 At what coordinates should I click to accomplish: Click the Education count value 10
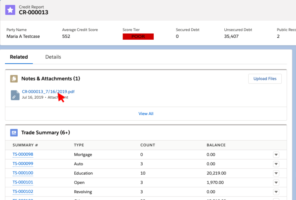(143, 173)
